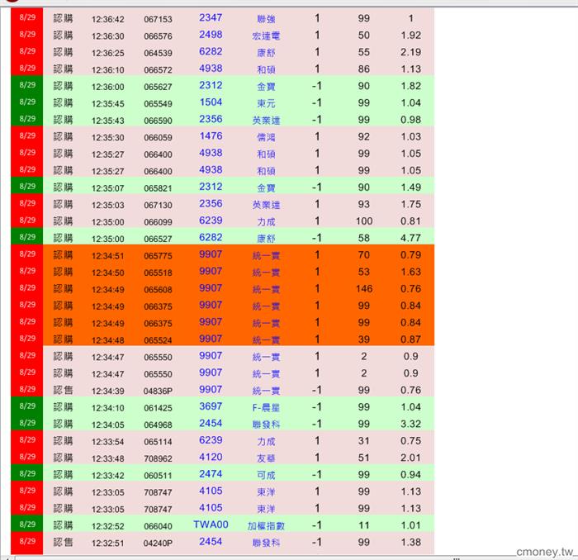Click stock name F-晨星
578x560 pixels.
(x=266, y=407)
